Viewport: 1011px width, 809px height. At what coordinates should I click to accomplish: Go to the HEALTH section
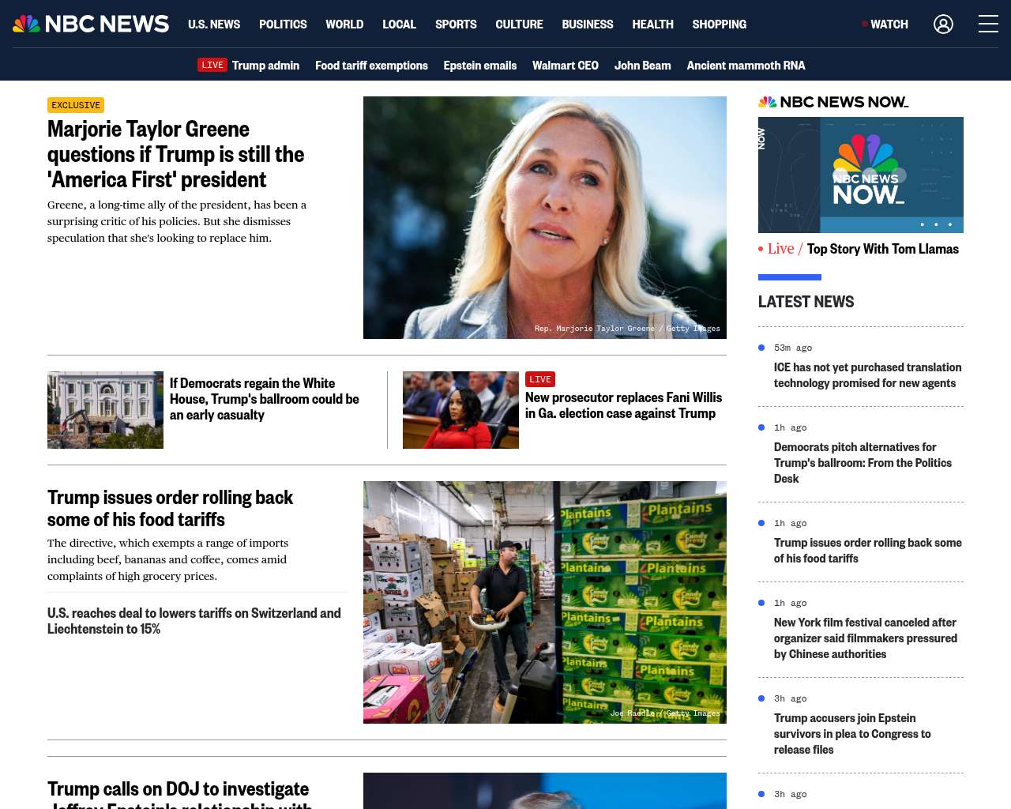tap(652, 24)
